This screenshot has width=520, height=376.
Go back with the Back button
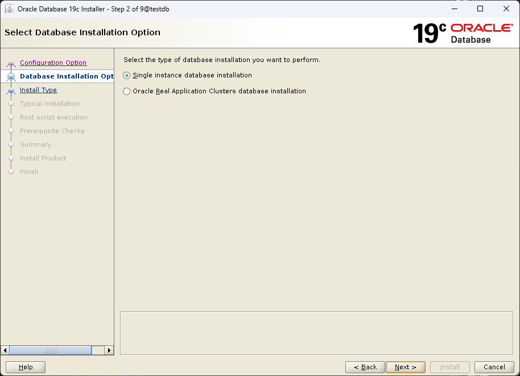(365, 367)
